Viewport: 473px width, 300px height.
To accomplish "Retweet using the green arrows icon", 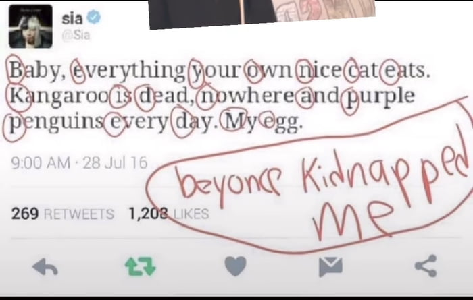I will (x=141, y=266).
